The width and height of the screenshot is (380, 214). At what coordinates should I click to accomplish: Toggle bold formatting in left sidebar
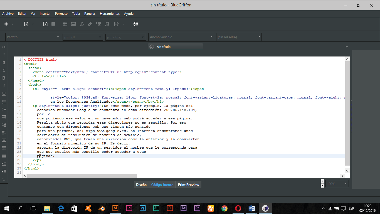tap(4, 78)
